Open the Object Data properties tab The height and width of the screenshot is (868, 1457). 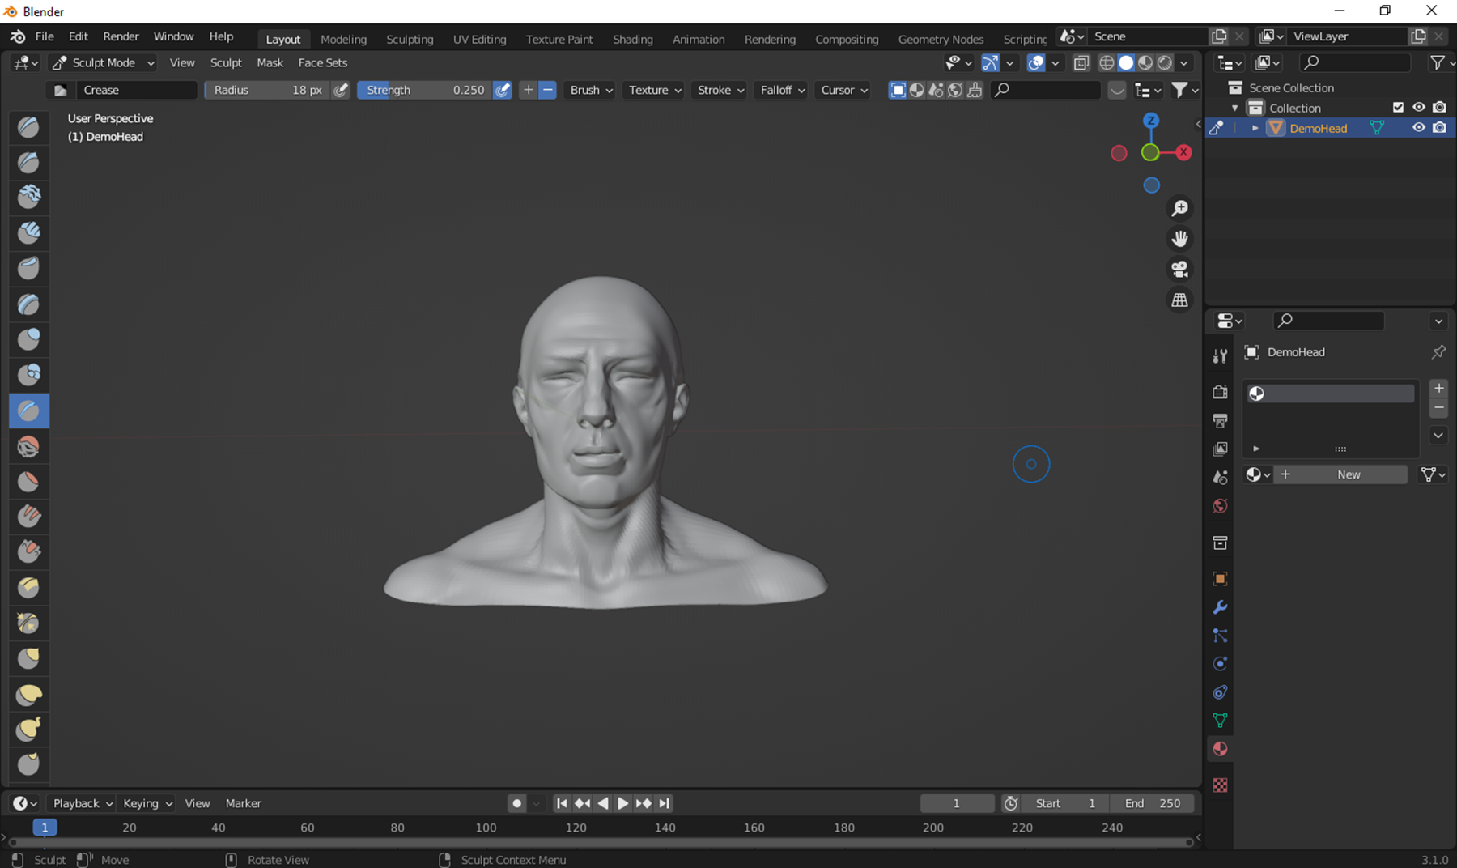coord(1220,721)
